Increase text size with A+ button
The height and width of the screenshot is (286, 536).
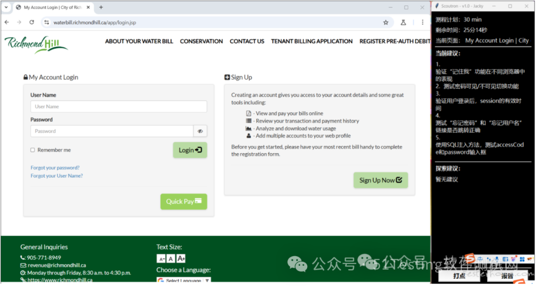click(181, 259)
